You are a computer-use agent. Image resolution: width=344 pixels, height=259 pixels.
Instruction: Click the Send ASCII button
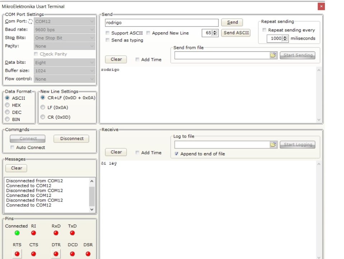(x=236, y=33)
